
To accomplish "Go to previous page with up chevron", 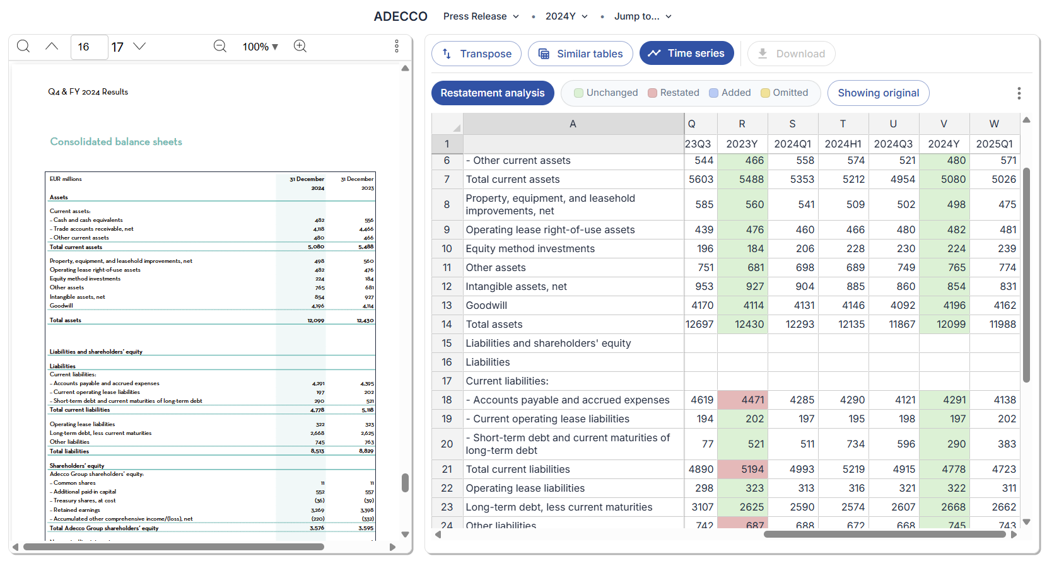I will pyautogui.click(x=52, y=46).
